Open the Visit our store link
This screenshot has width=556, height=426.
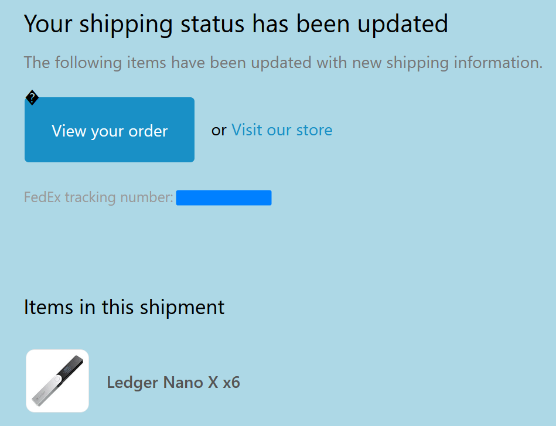click(282, 130)
